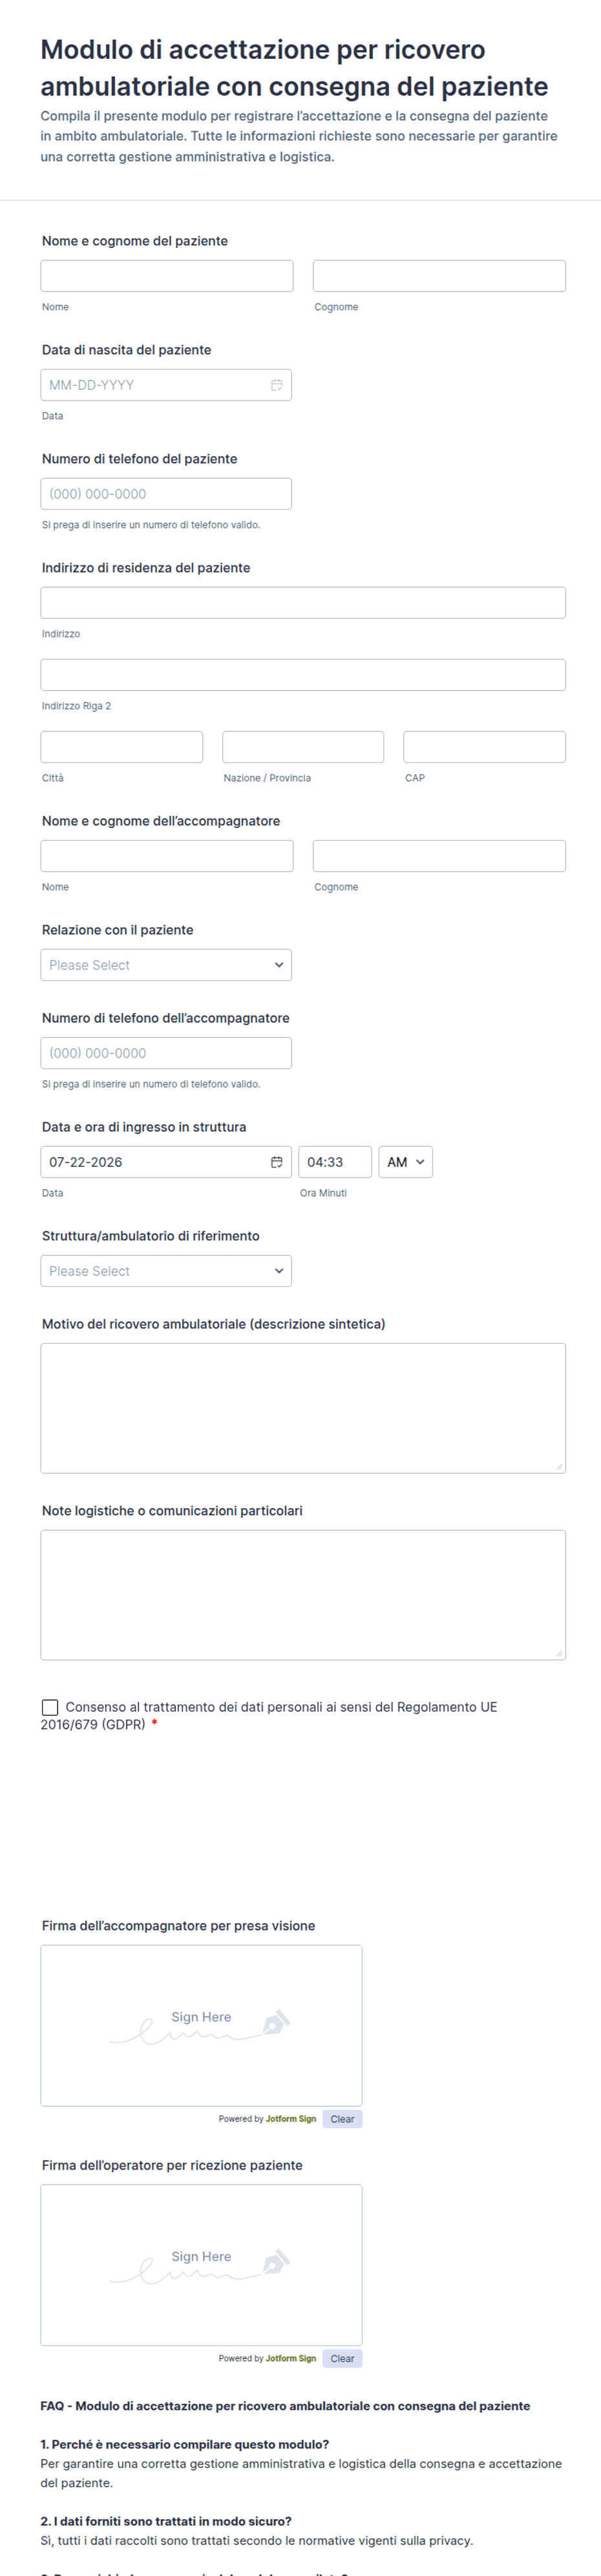Click the Motivo del ricovero text area
The image size is (601, 2576).
tap(303, 1408)
